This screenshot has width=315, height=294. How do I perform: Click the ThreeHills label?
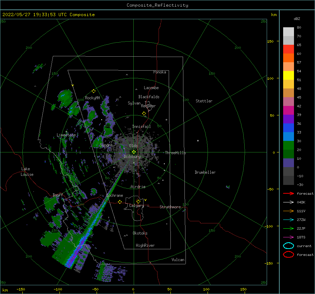click(176, 153)
